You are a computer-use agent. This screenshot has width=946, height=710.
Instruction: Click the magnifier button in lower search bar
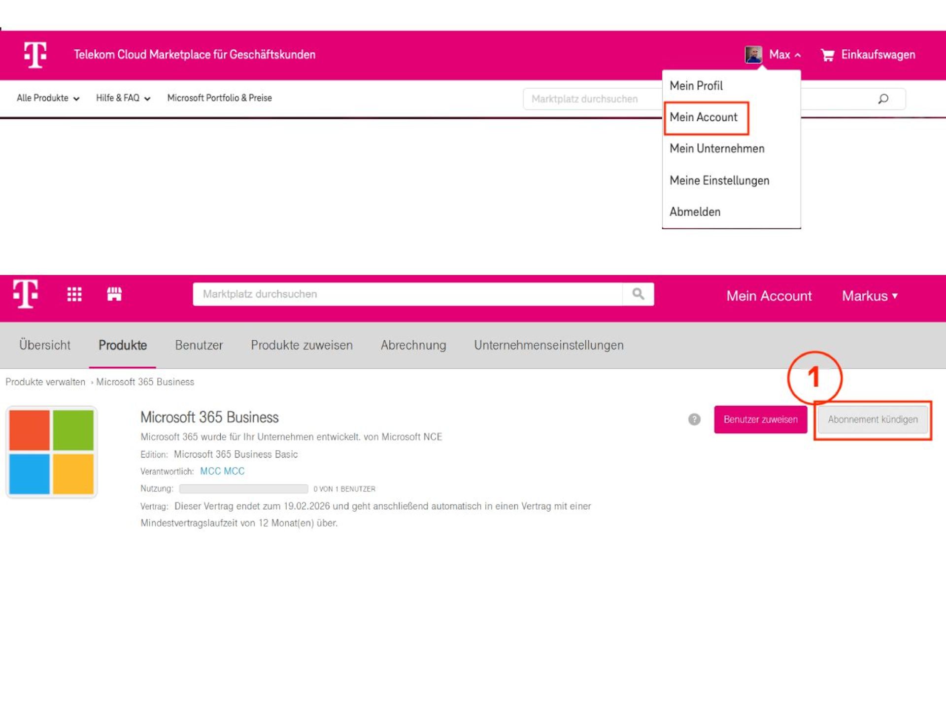pos(638,294)
